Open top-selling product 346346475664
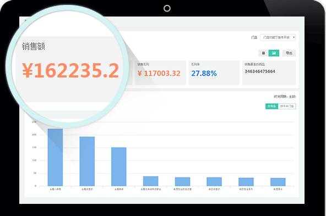This screenshot has width=326, height=216. tap(260, 71)
